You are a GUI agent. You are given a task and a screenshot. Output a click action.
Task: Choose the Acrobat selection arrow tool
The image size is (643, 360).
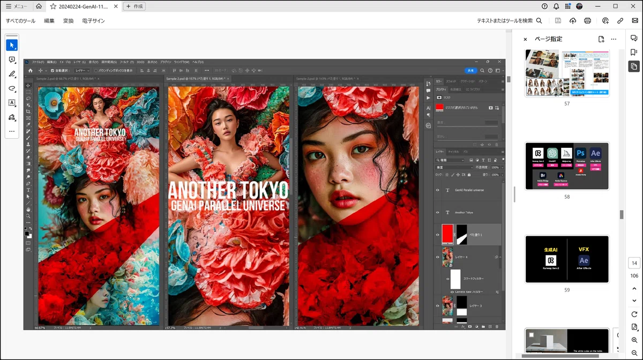(x=12, y=45)
